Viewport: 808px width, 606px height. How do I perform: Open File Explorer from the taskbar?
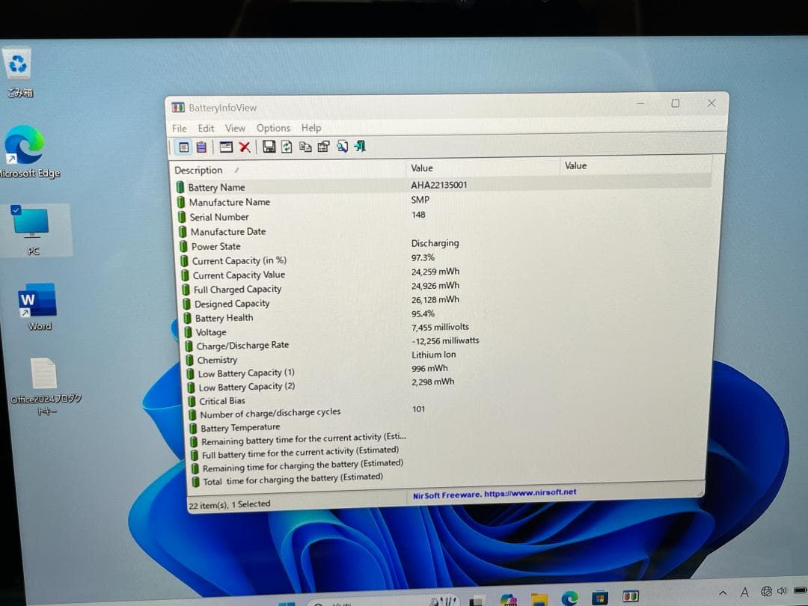[539, 599]
